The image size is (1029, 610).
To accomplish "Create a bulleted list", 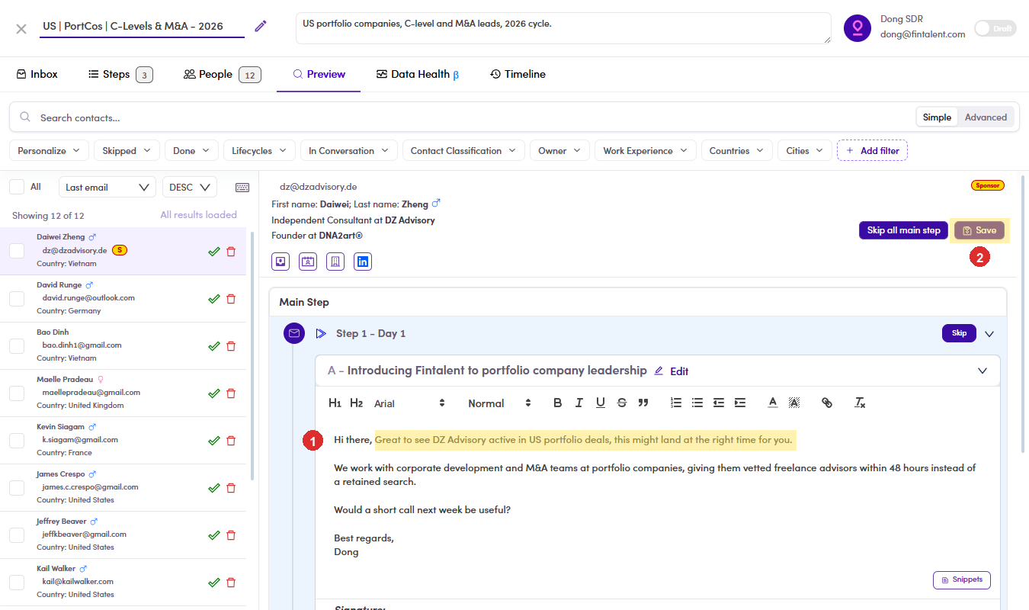I will pyautogui.click(x=697, y=403).
